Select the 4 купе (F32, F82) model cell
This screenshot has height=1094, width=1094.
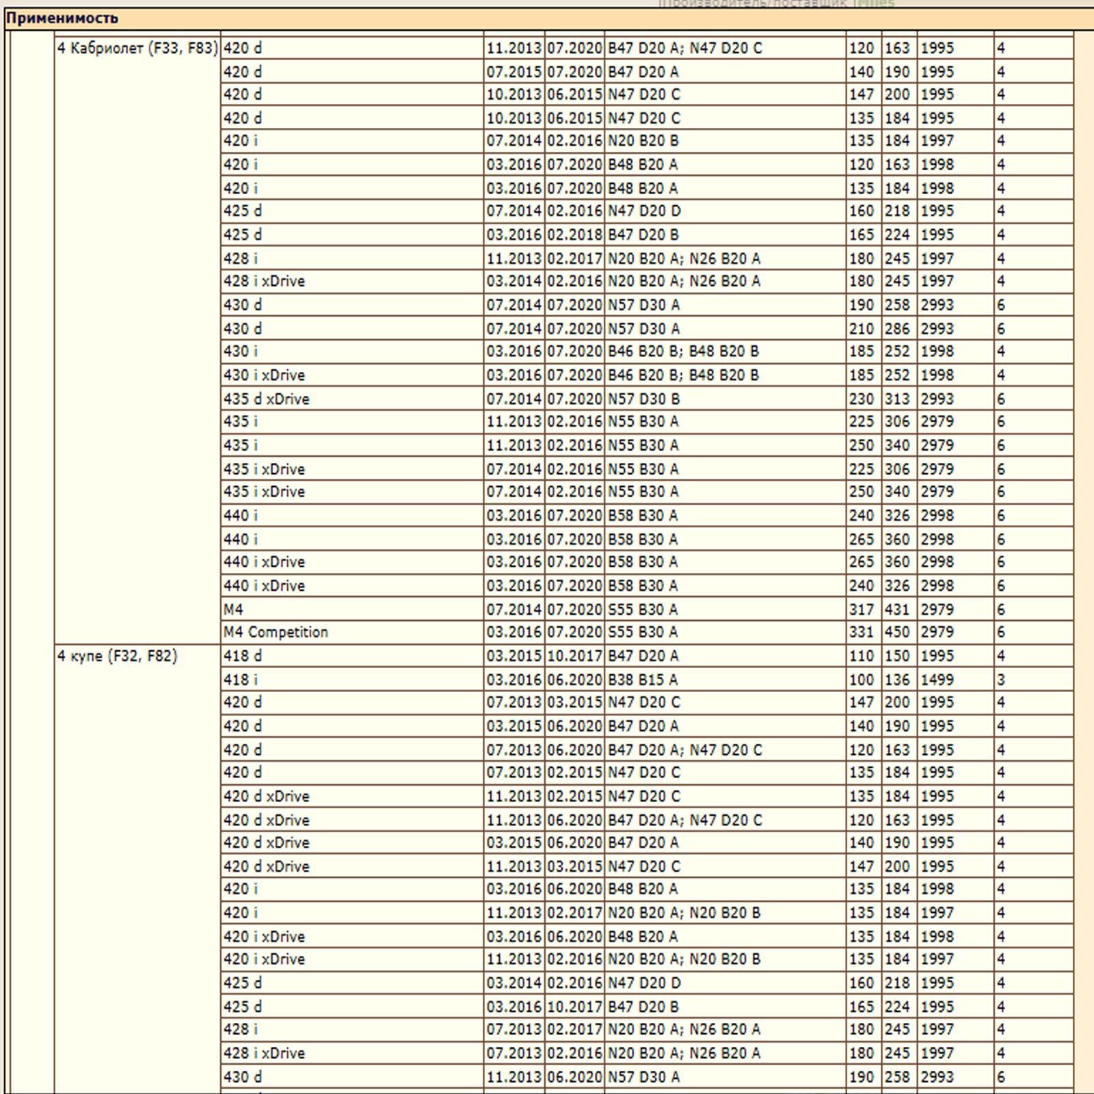117,656
